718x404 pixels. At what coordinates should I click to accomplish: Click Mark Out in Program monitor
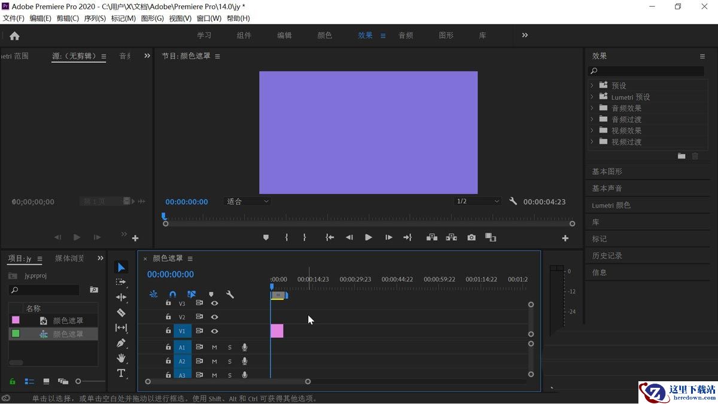pyautogui.click(x=305, y=238)
